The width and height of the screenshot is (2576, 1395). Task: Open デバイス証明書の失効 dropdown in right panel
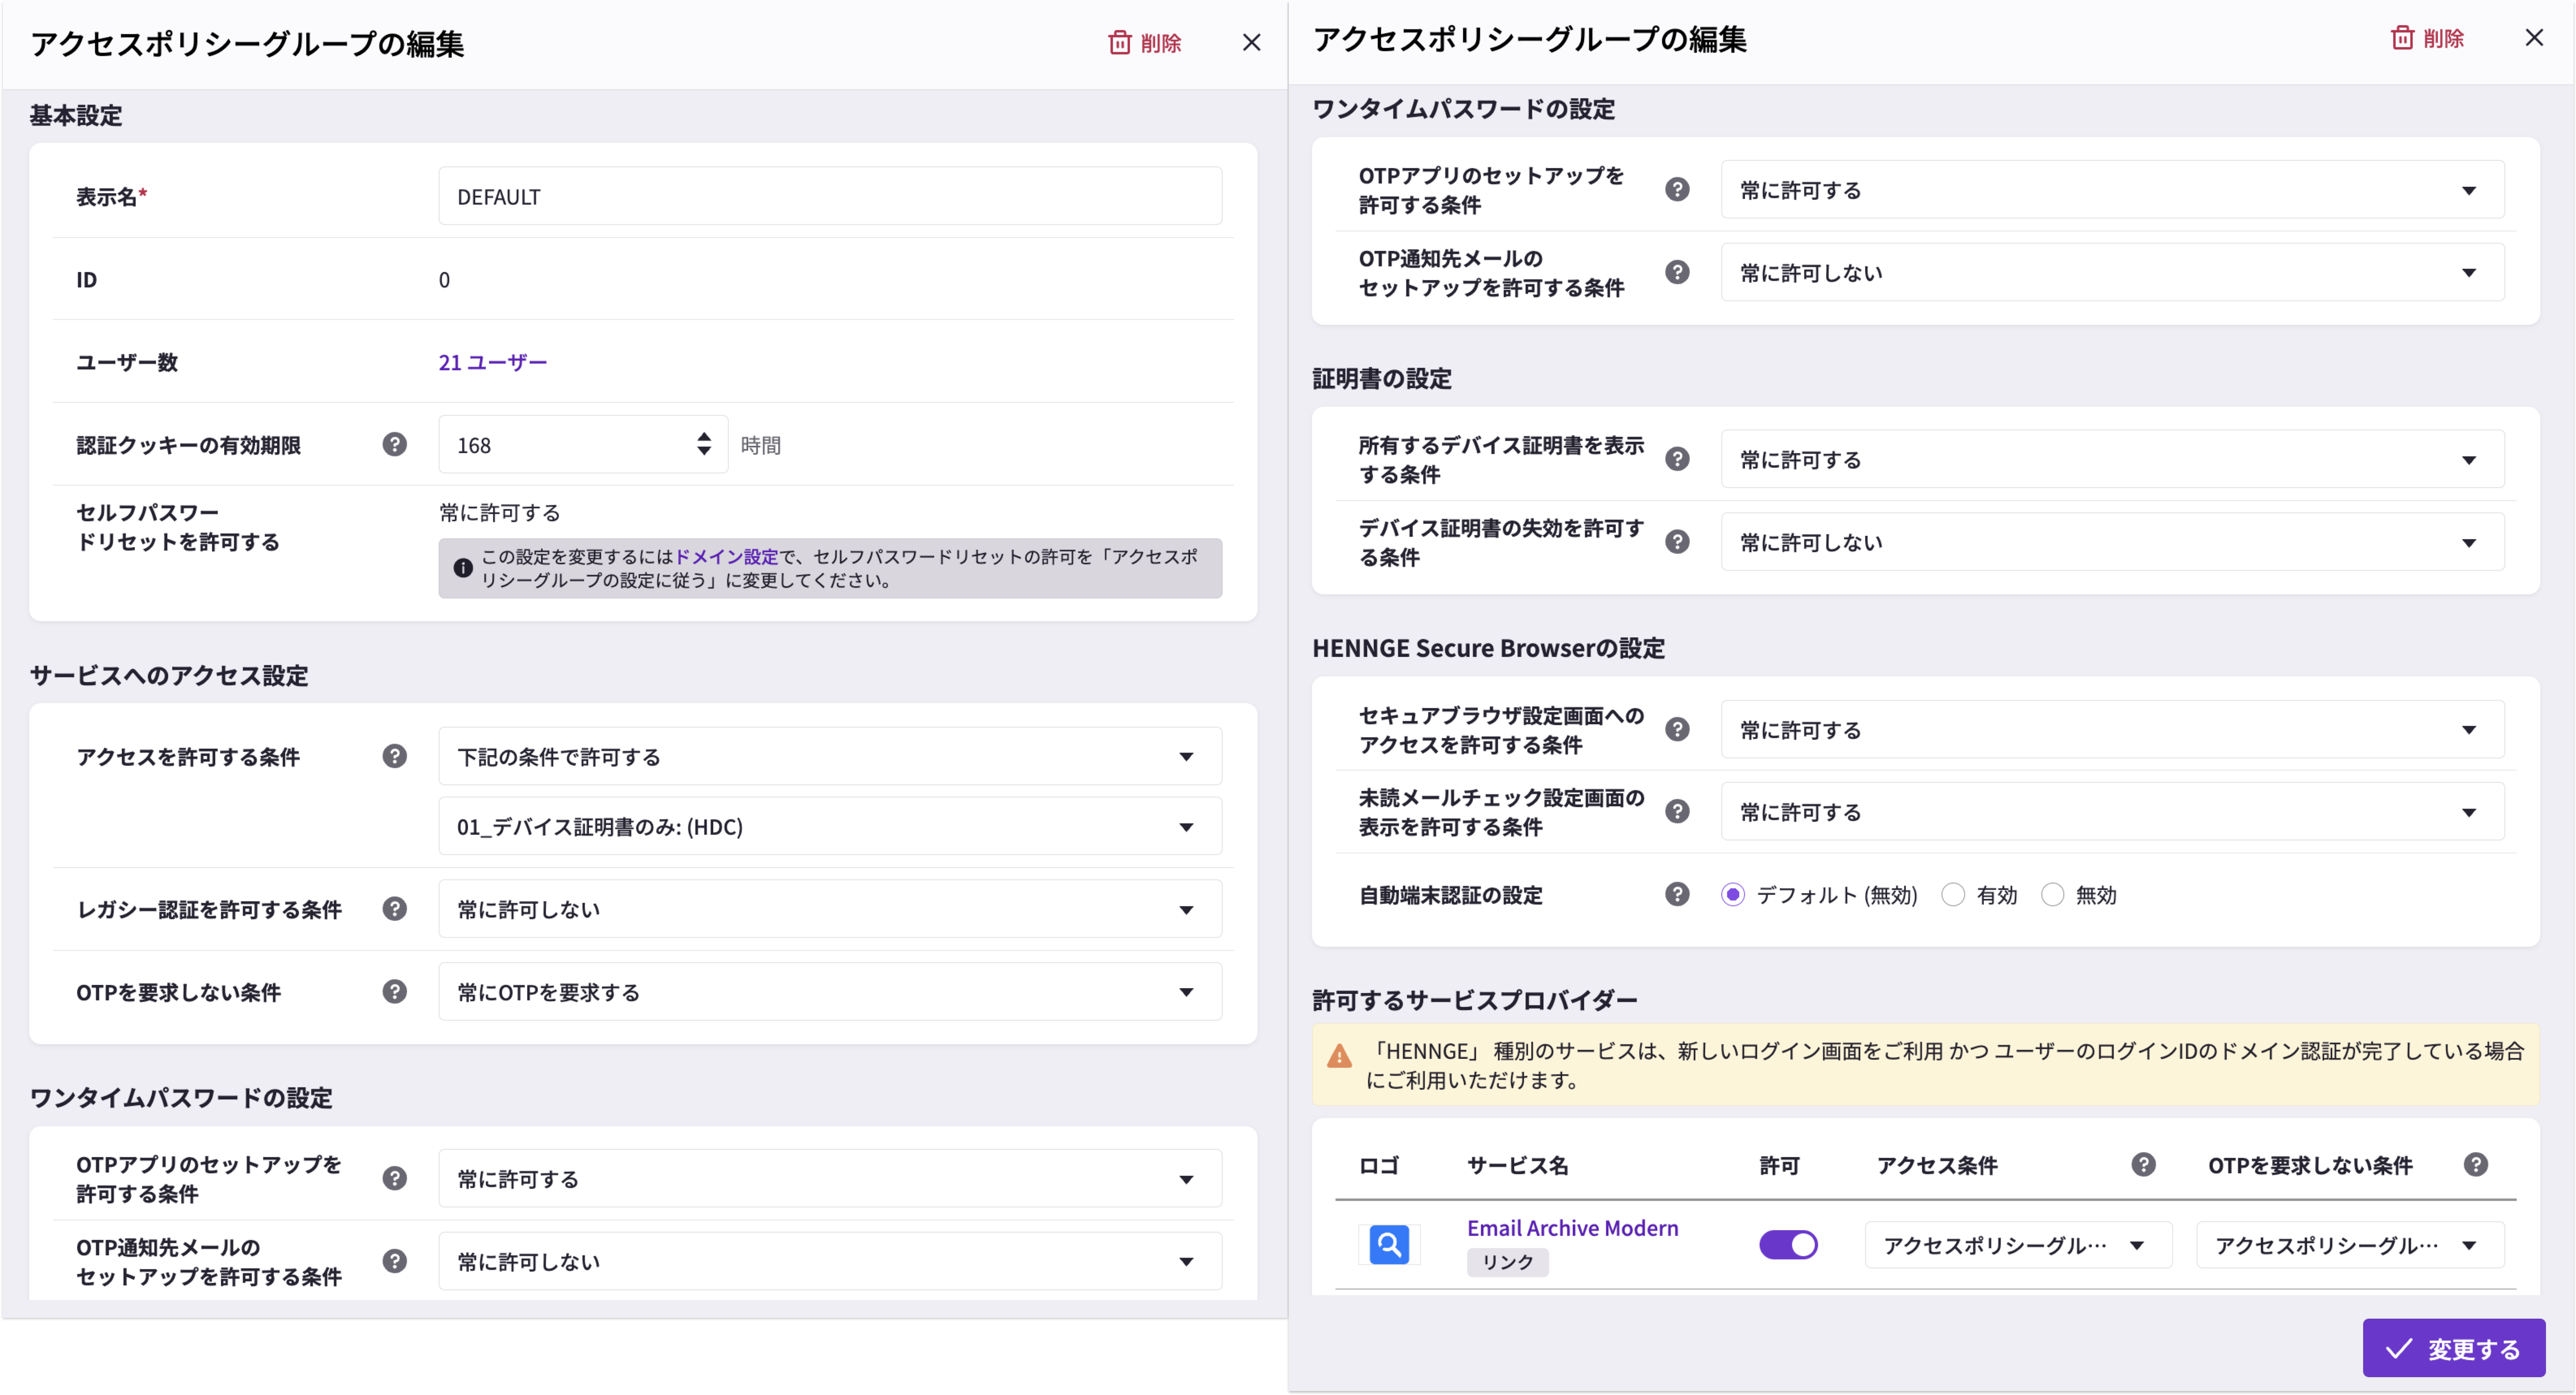(2112, 542)
